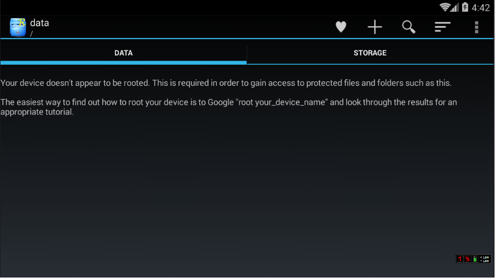Screen dimensions: 495x278
Task: Tap the "/" path under the title
Action: (x=31, y=34)
